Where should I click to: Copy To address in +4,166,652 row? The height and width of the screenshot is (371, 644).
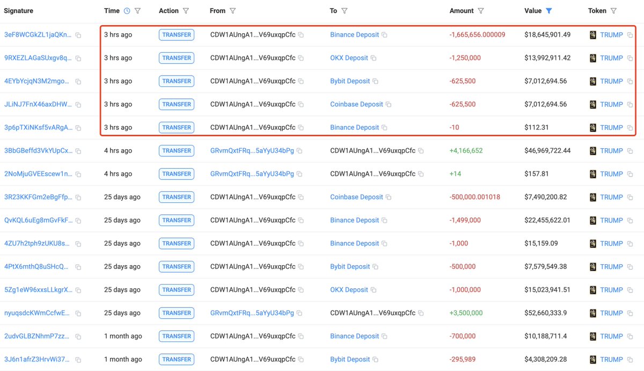421,151
